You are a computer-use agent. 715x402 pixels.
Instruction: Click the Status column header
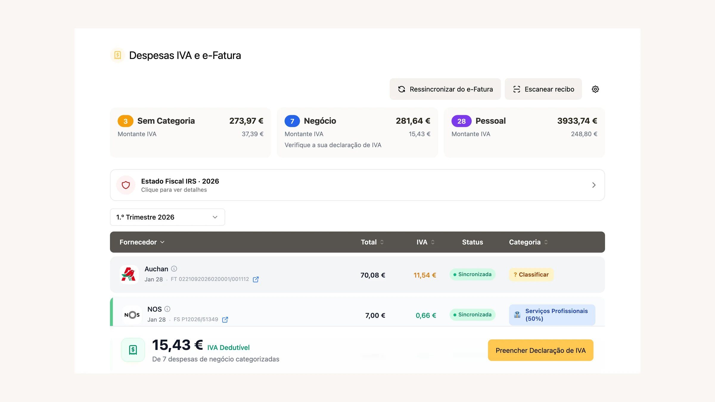point(472,242)
